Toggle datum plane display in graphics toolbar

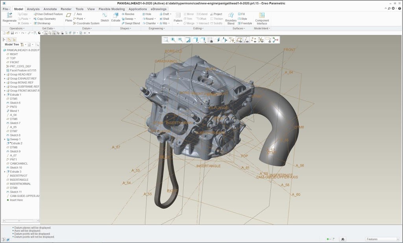click(239, 40)
